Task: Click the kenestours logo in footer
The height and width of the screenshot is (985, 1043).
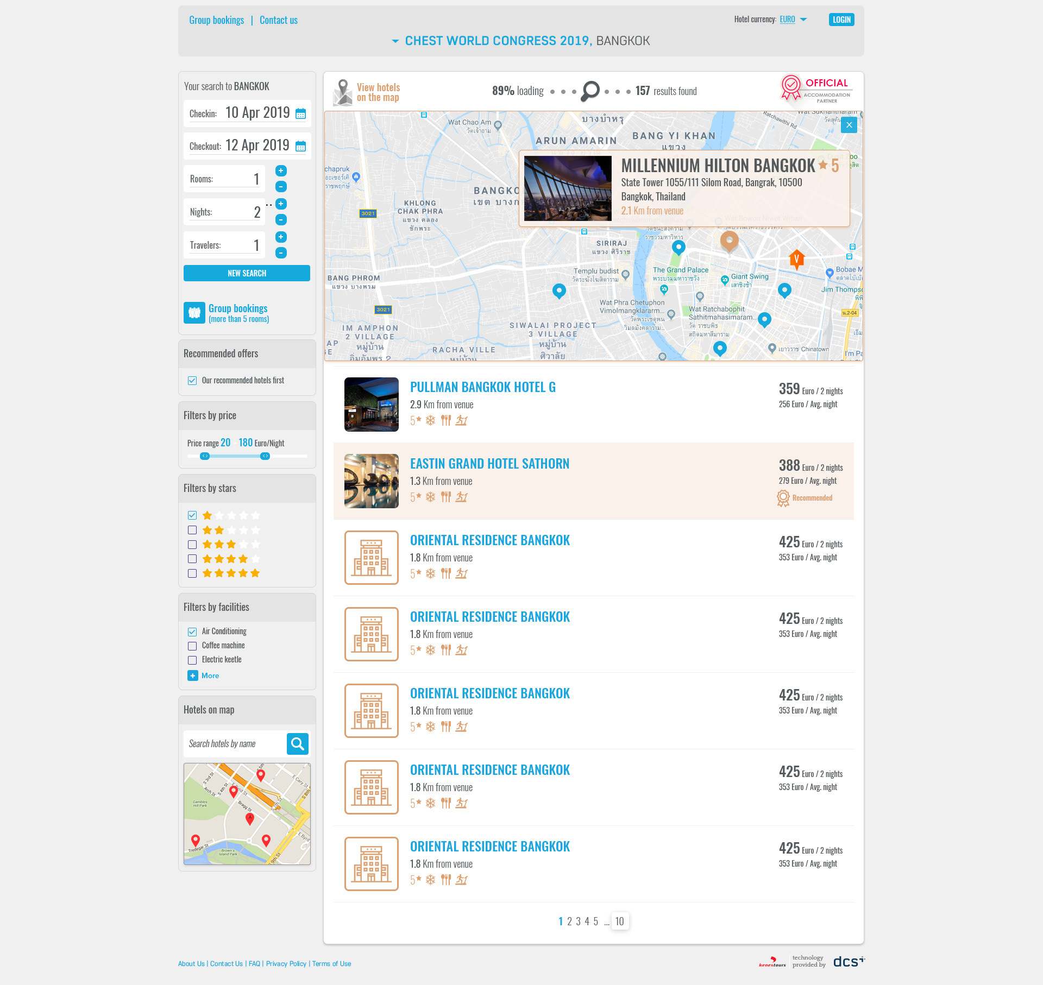Action: pyautogui.click(x=772, y=962)
